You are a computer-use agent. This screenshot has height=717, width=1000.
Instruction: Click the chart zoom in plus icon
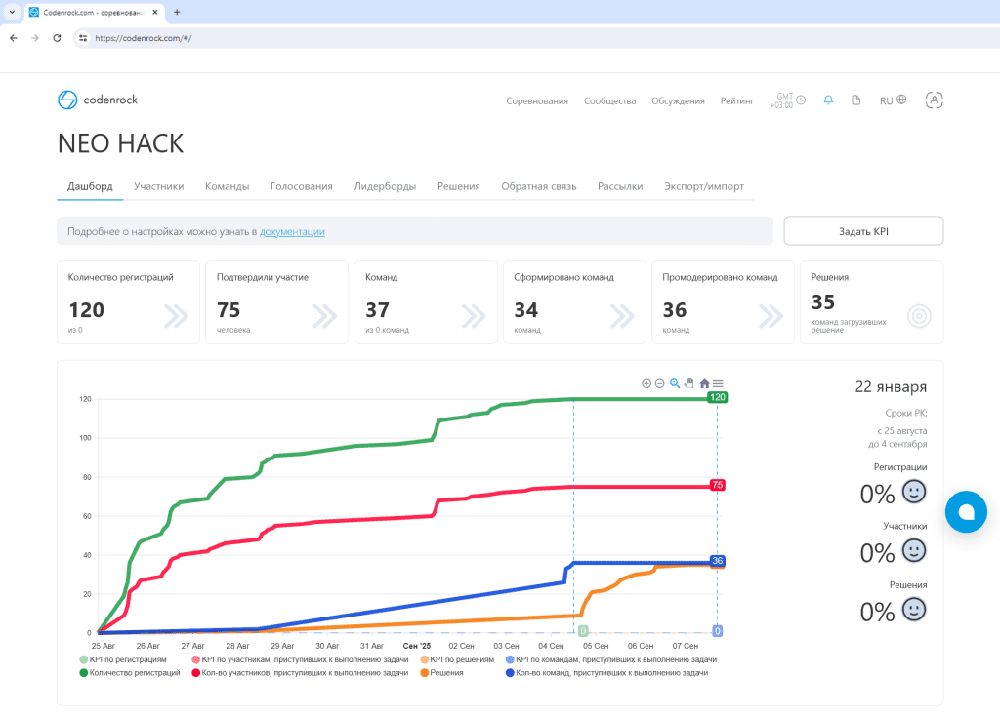pos(646,383)
